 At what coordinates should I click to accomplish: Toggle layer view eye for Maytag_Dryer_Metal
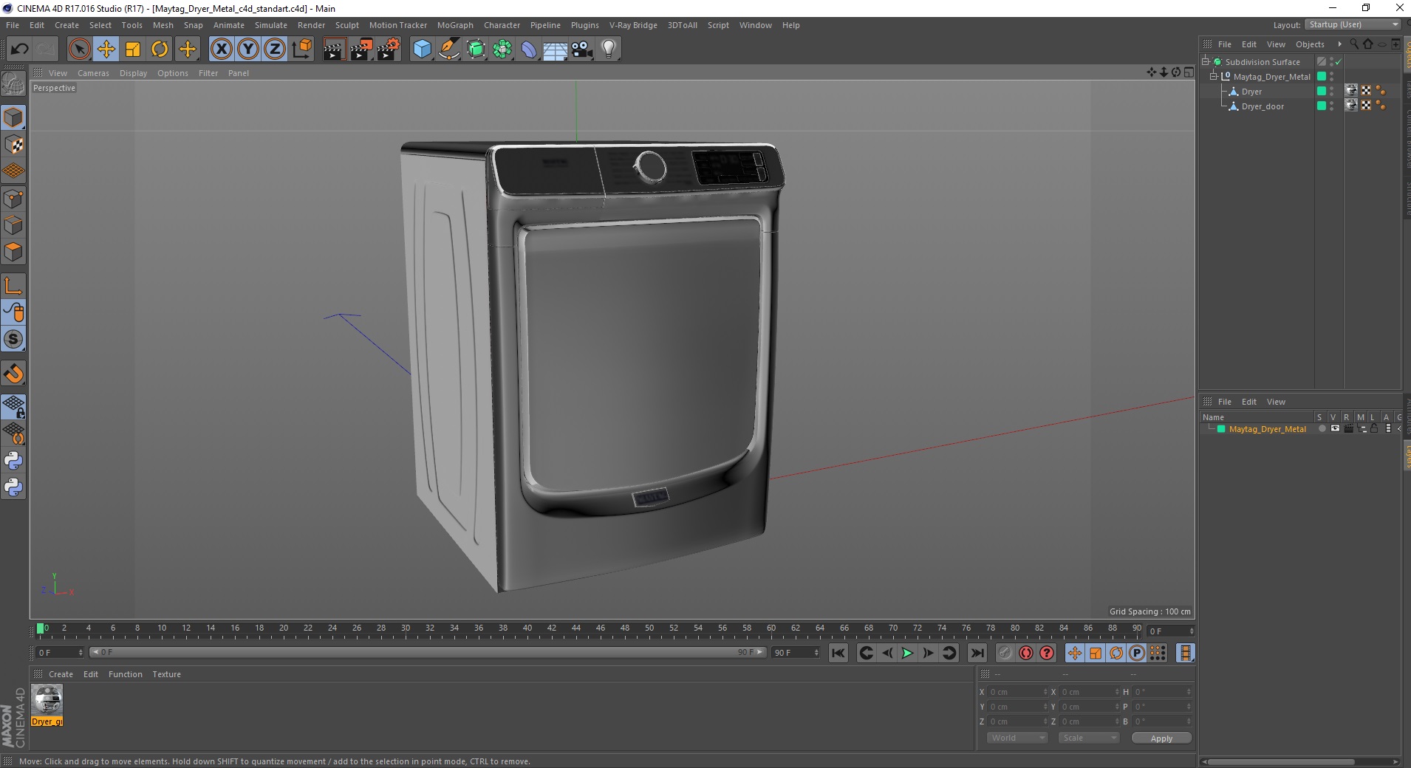coord(1334,428)
